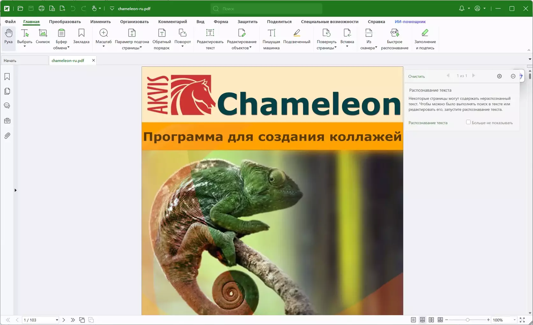The width and height of the screenshot is (533, 325).
Task: Start Редактировать текст edit text tool
Action: pos(210,39)
